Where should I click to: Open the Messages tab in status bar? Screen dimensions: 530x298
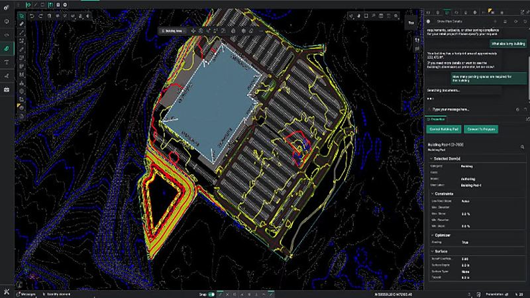click(x=27, y=293)
